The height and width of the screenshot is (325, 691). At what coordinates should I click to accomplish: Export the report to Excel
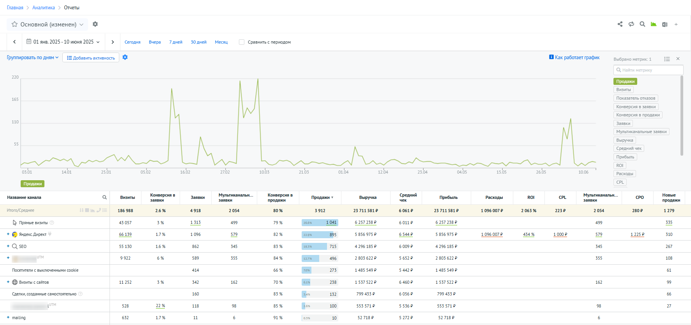665,24
